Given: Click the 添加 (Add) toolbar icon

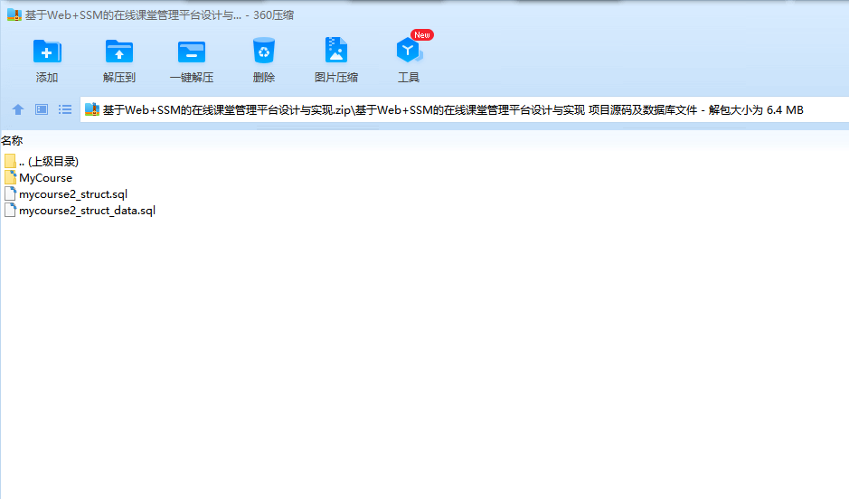Looking at the screenshot, I should (47, 52).
